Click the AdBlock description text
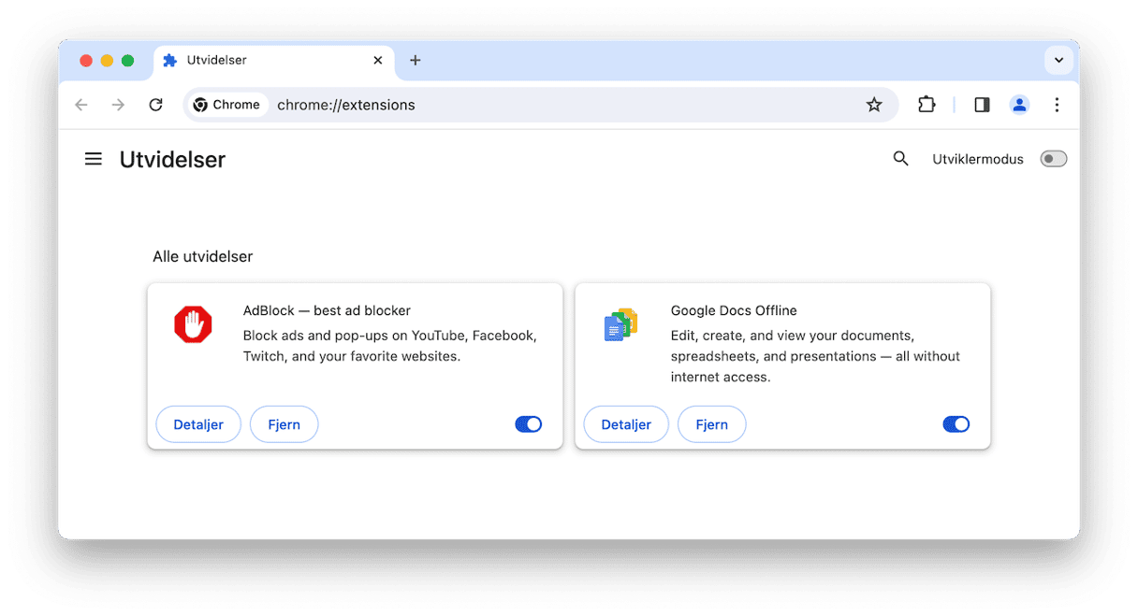Image resolution: width=1138 pixels, height=616 pixels. pyautogui.click(x=389, y=346)
